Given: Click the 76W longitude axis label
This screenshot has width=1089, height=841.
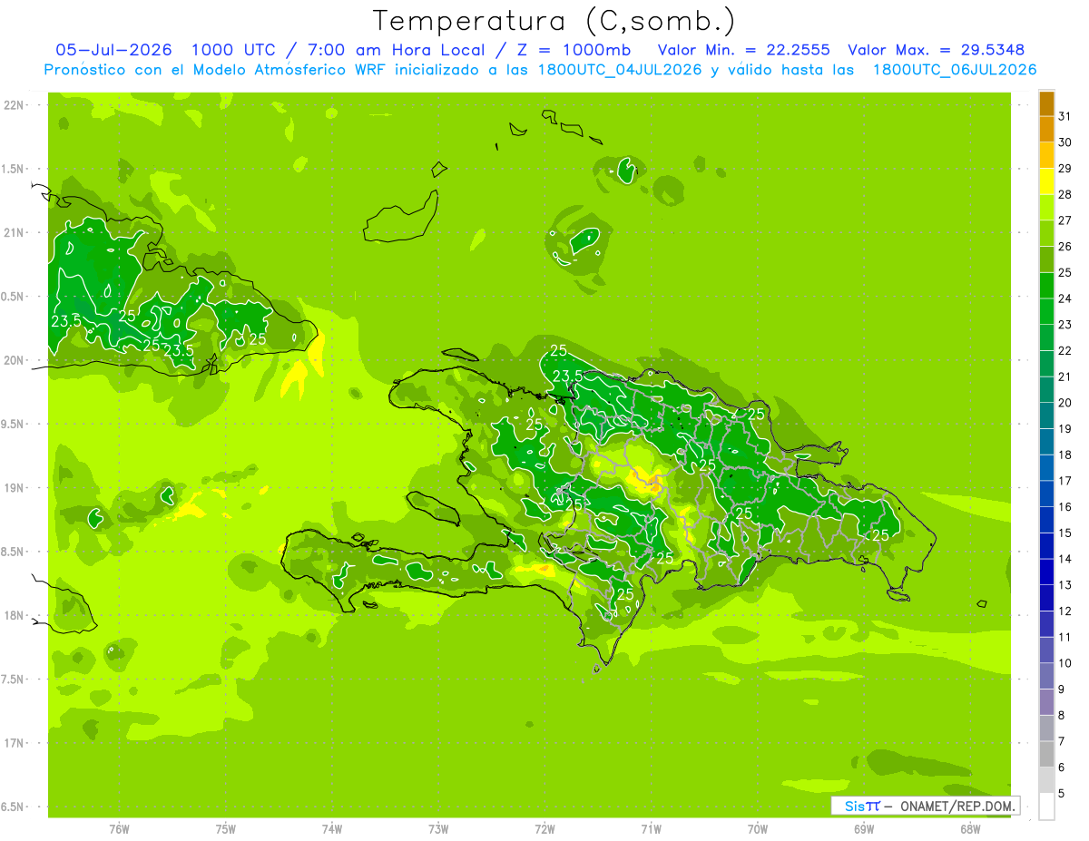Looking at the screenshot, I should pyautogui.click(x=119, y=828).
